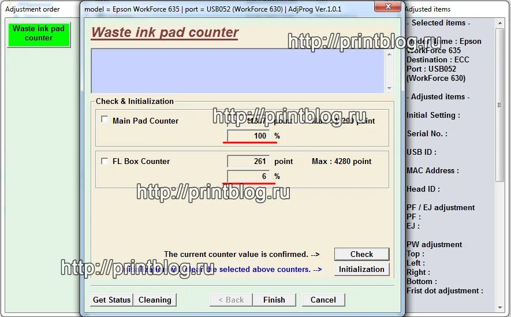Image resolution: width=511 pixels, height=317 pixels.
Task: Click 'The current counter value is confirmed.' text
Action: (x=236, y=254)
